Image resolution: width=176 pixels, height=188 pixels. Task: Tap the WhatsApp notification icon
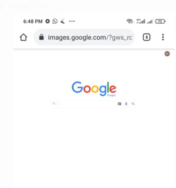coord(55,21)
